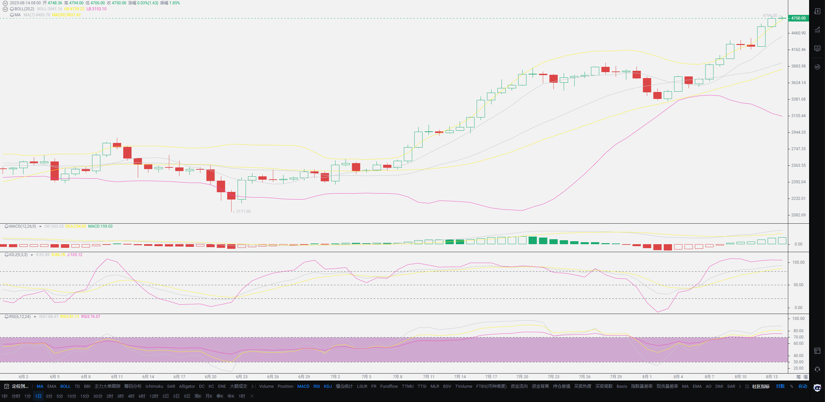Select the 12时 timeframe tab
The width and height of the screenshot is (825, 402).
tap(154, 396)
